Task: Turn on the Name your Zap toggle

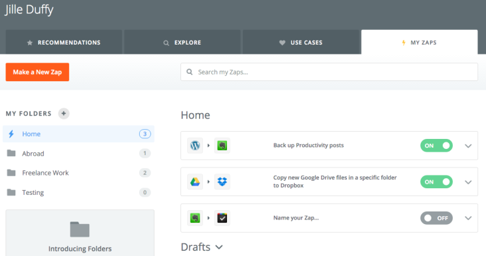Action: [x=437, y=218]
